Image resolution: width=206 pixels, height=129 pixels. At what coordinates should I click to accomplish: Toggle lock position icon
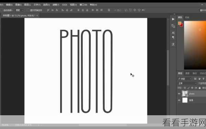192,88
